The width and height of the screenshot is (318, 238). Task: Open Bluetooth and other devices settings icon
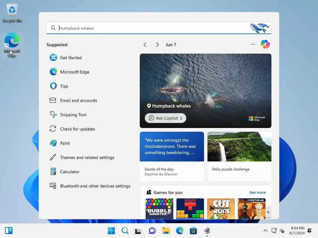tap(53, 186)
